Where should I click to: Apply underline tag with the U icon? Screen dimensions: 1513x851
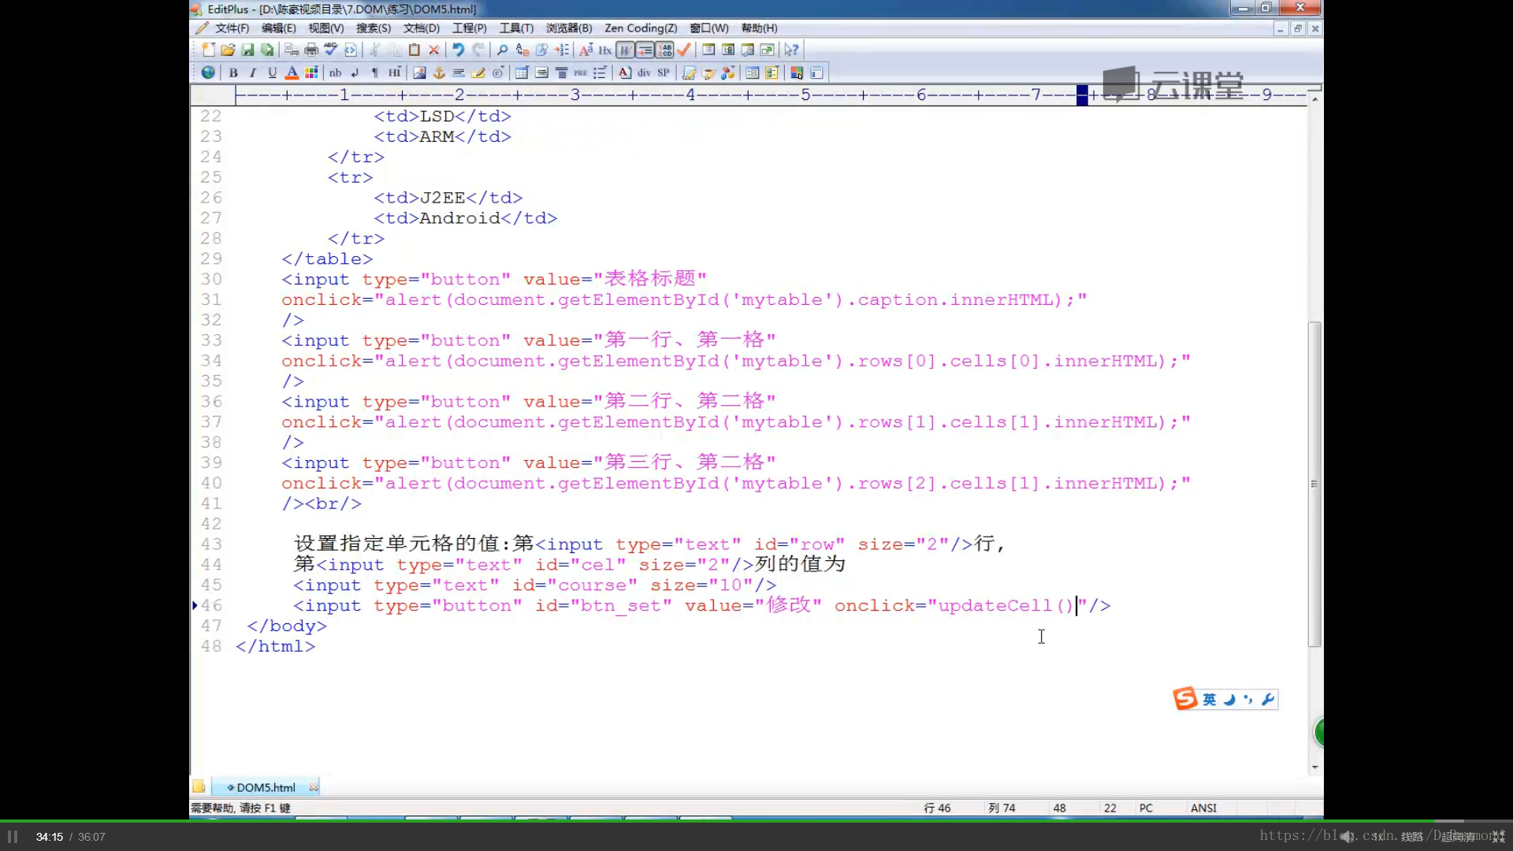click(273, 72)
